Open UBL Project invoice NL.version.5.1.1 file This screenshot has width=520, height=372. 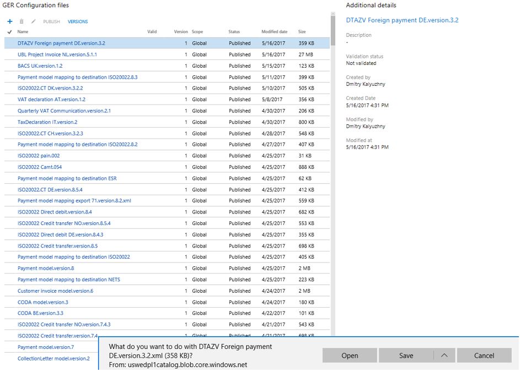coord(57,54)
